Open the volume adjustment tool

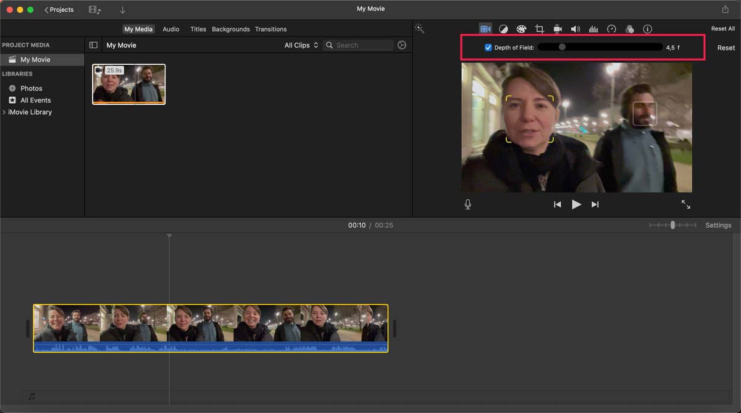coord(576,29)
